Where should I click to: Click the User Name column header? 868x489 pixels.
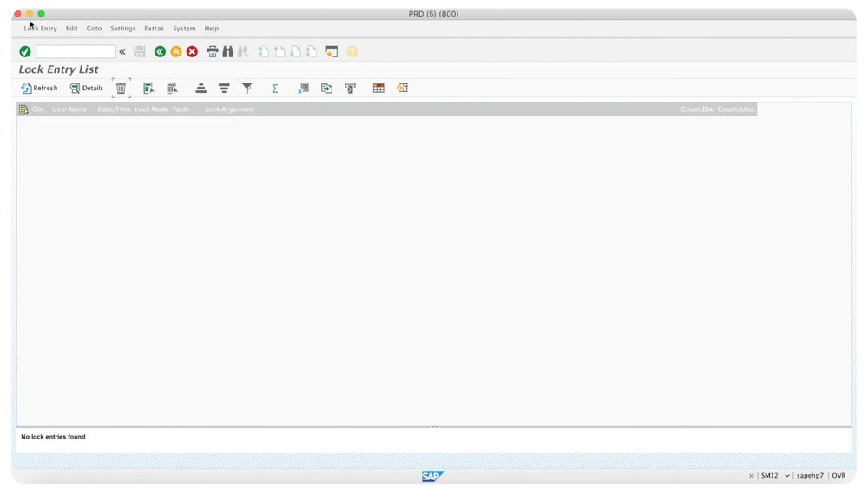[x=69, y=109]
